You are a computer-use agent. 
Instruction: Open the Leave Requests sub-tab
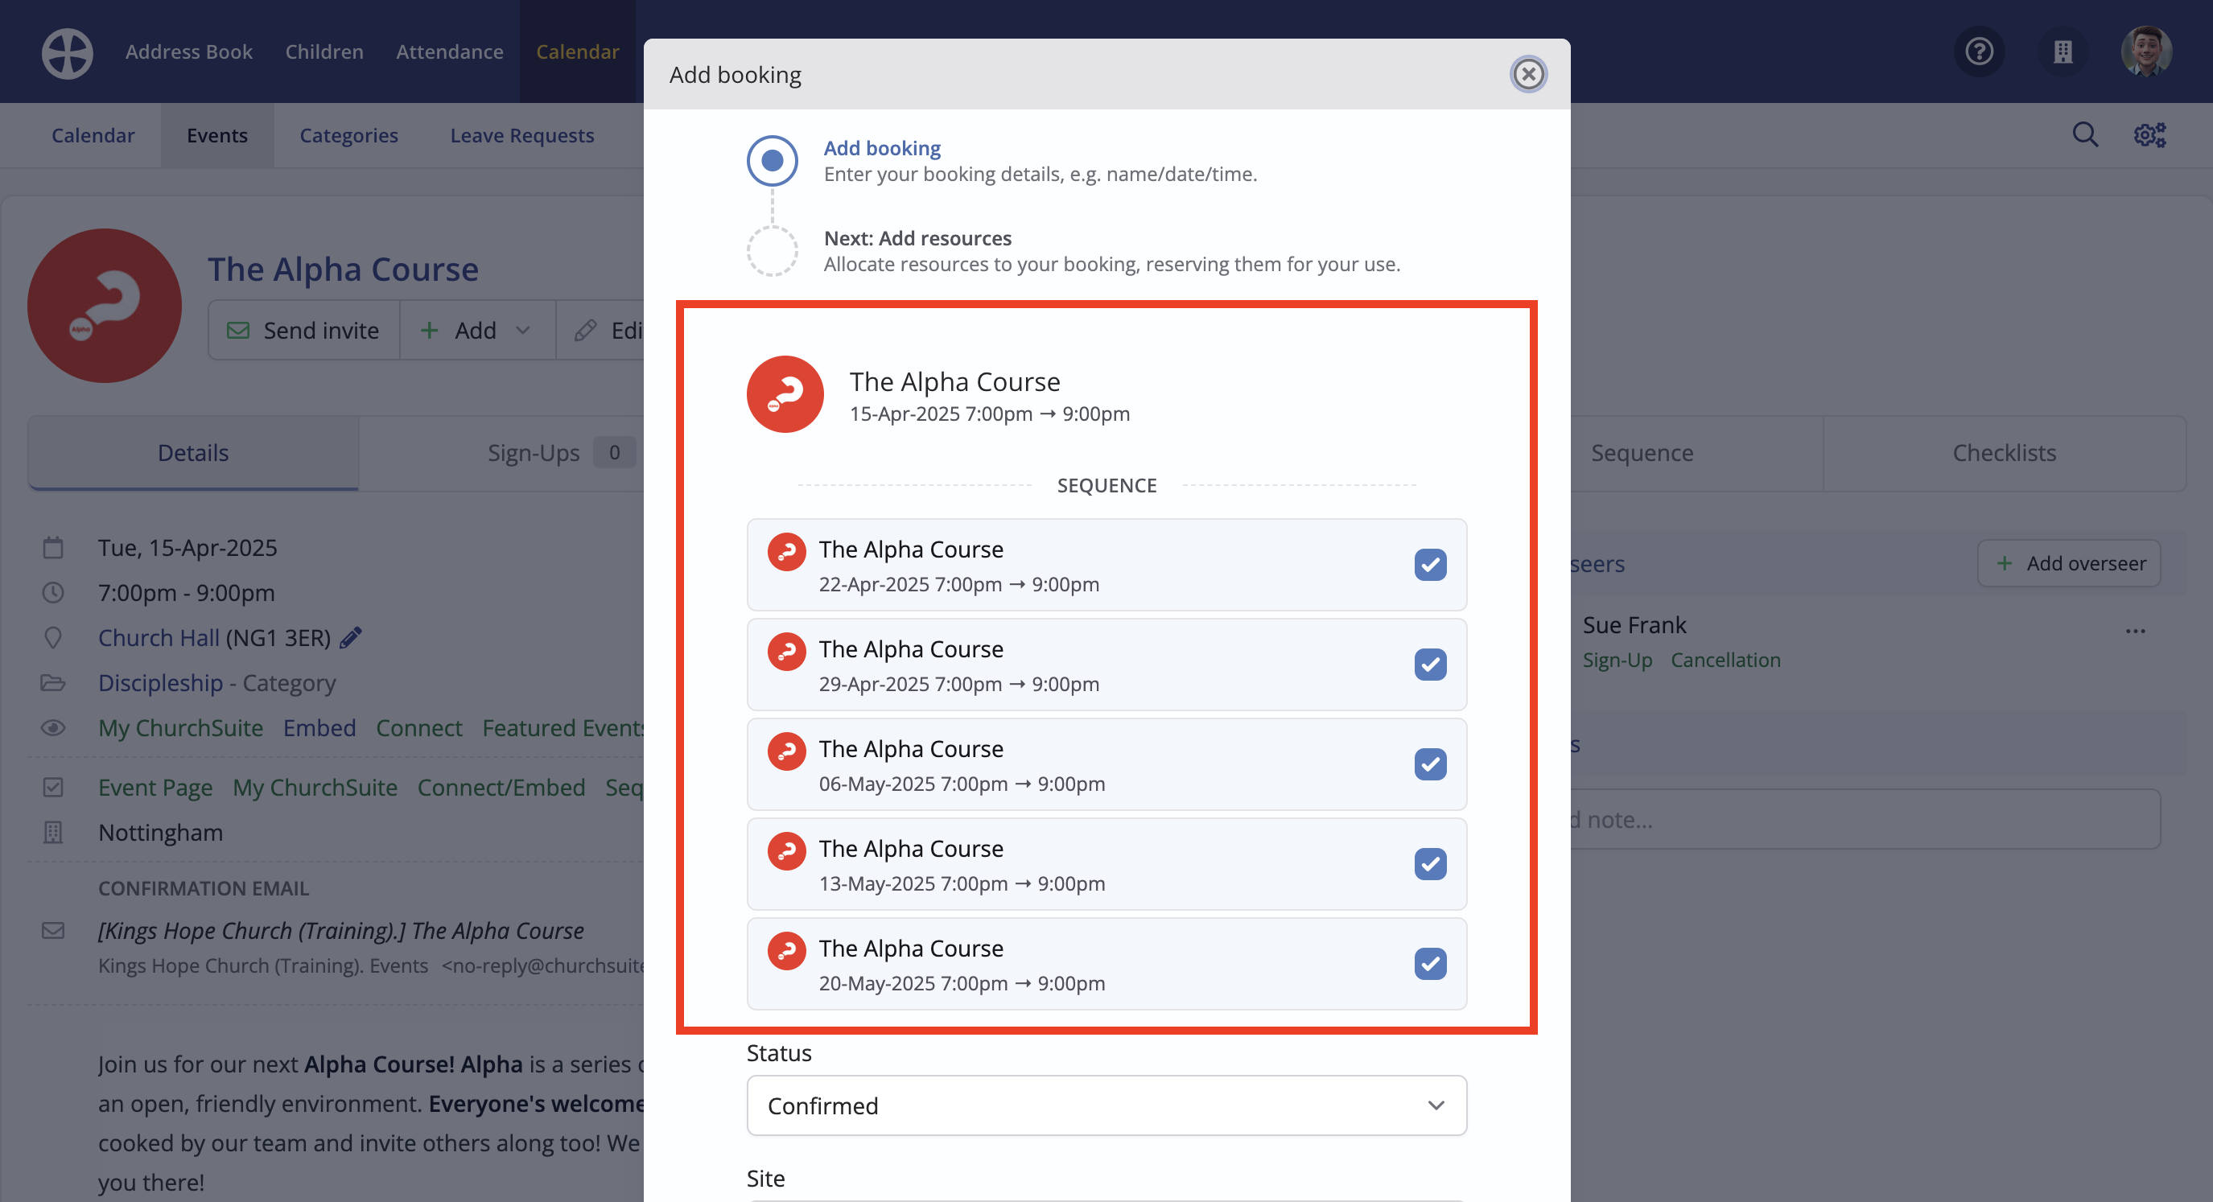[522, 135]
